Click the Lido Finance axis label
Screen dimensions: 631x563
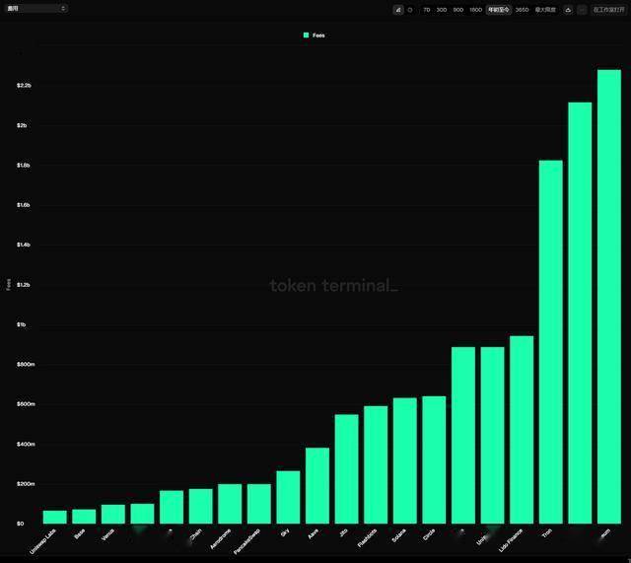point(511,540)
